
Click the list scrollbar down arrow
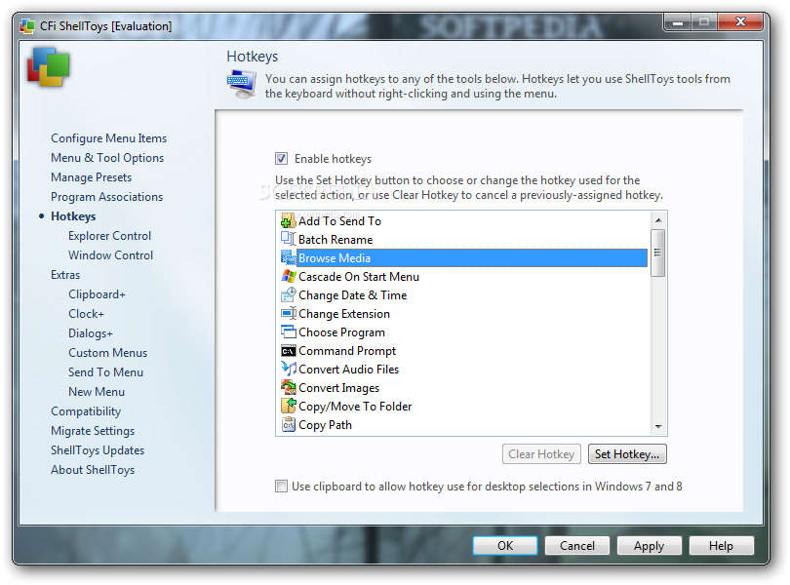(658, 427)
